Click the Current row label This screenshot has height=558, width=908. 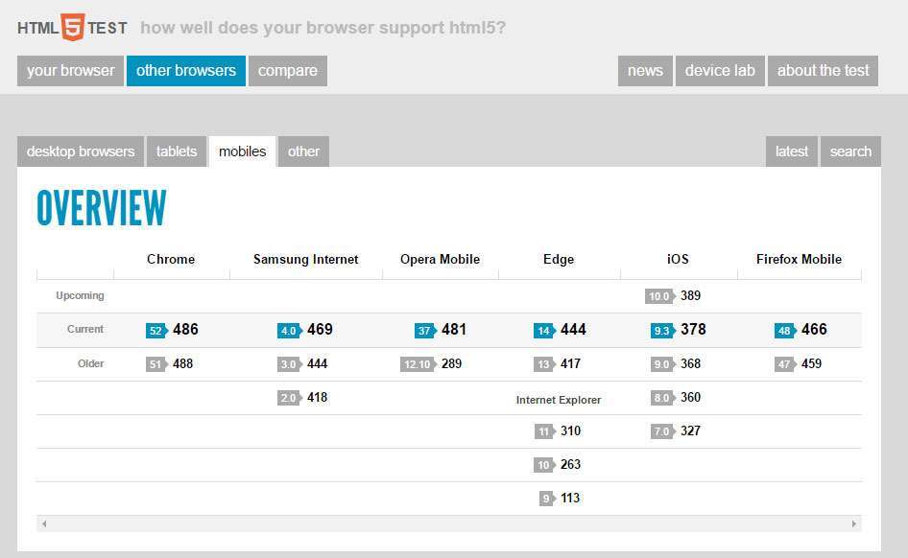[85, 329]
